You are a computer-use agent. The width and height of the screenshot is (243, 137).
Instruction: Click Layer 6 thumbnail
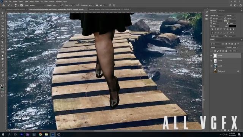click(215, 56)
